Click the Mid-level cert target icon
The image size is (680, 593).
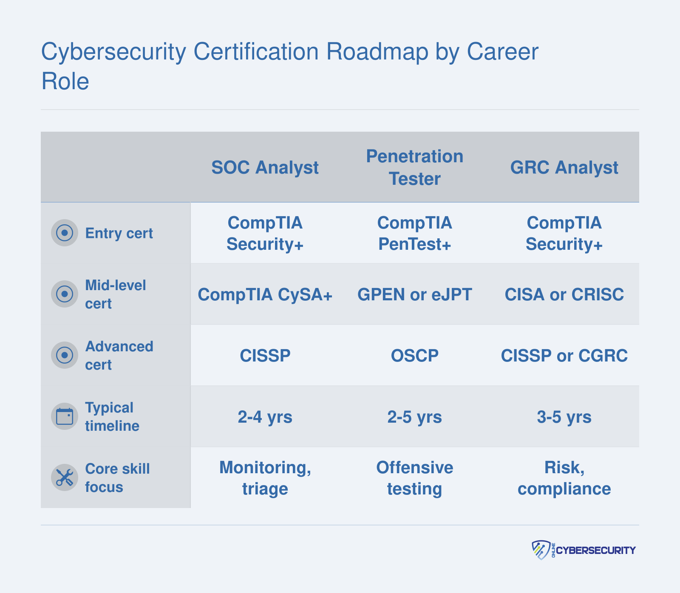click(x=65, y=294)
